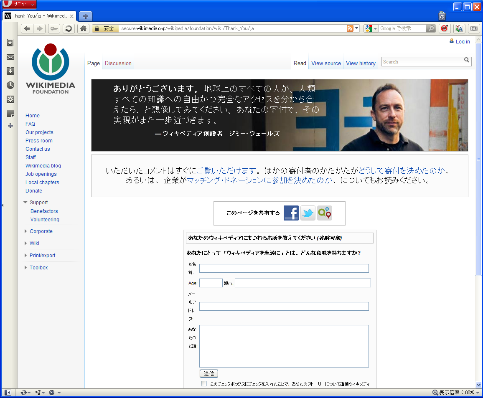Open Widgets panel gear icon
Image resolution: width=483 pixels, height=398 pixels.
click(x=10, y=99)
